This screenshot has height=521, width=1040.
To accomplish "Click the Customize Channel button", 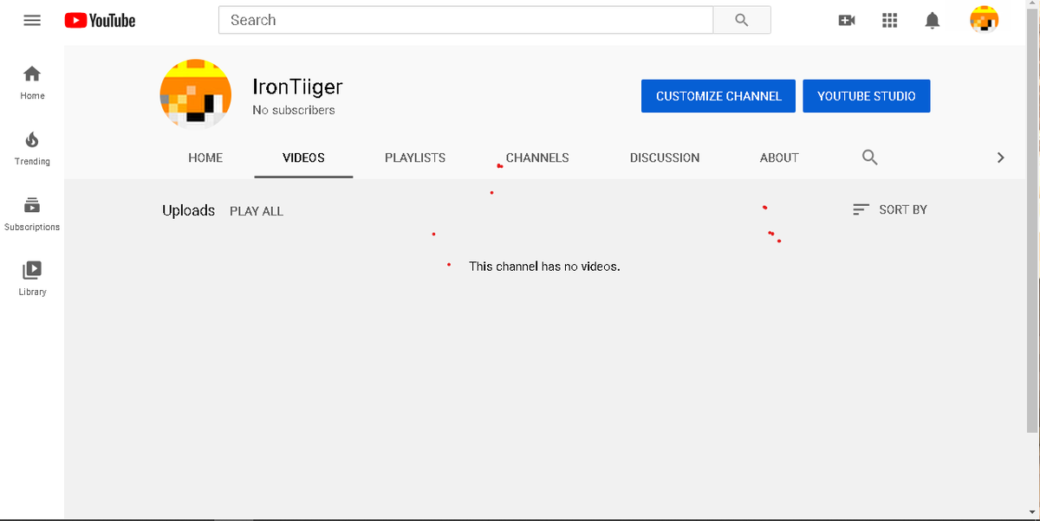I will 718,96.
